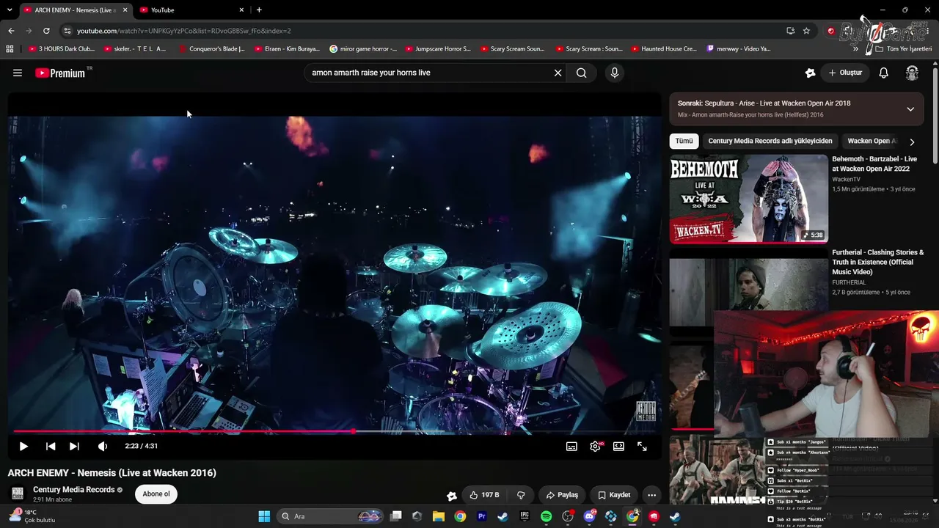Close the ARCH ENEMY Nemesis browser tab
This screenshot has height=528, width=939.
(x=125, y=10)
